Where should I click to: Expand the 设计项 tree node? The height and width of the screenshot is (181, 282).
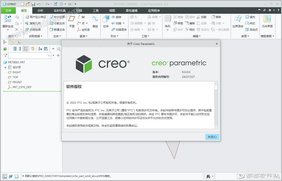tap(6, 67)
